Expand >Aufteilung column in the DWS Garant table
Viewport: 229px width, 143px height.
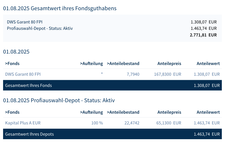tap(92, 63)
